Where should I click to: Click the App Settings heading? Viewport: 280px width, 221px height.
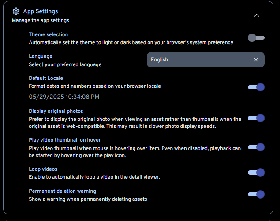click(41, 11)
